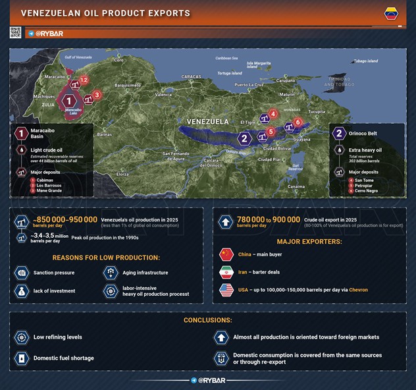
Task: Click the Domestic fuel shortage icon
Action: click(x=21, y=358)
